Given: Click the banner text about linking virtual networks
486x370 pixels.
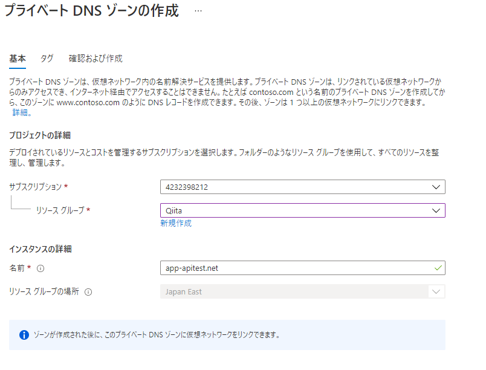Looking at the screenshot, I should click(157, 335).
